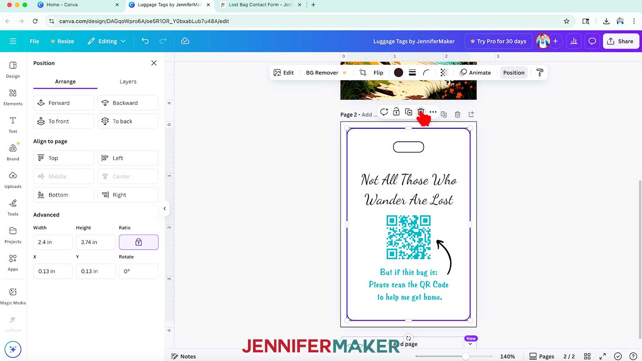
Task: Send element To front
Action: coord(63,121)
